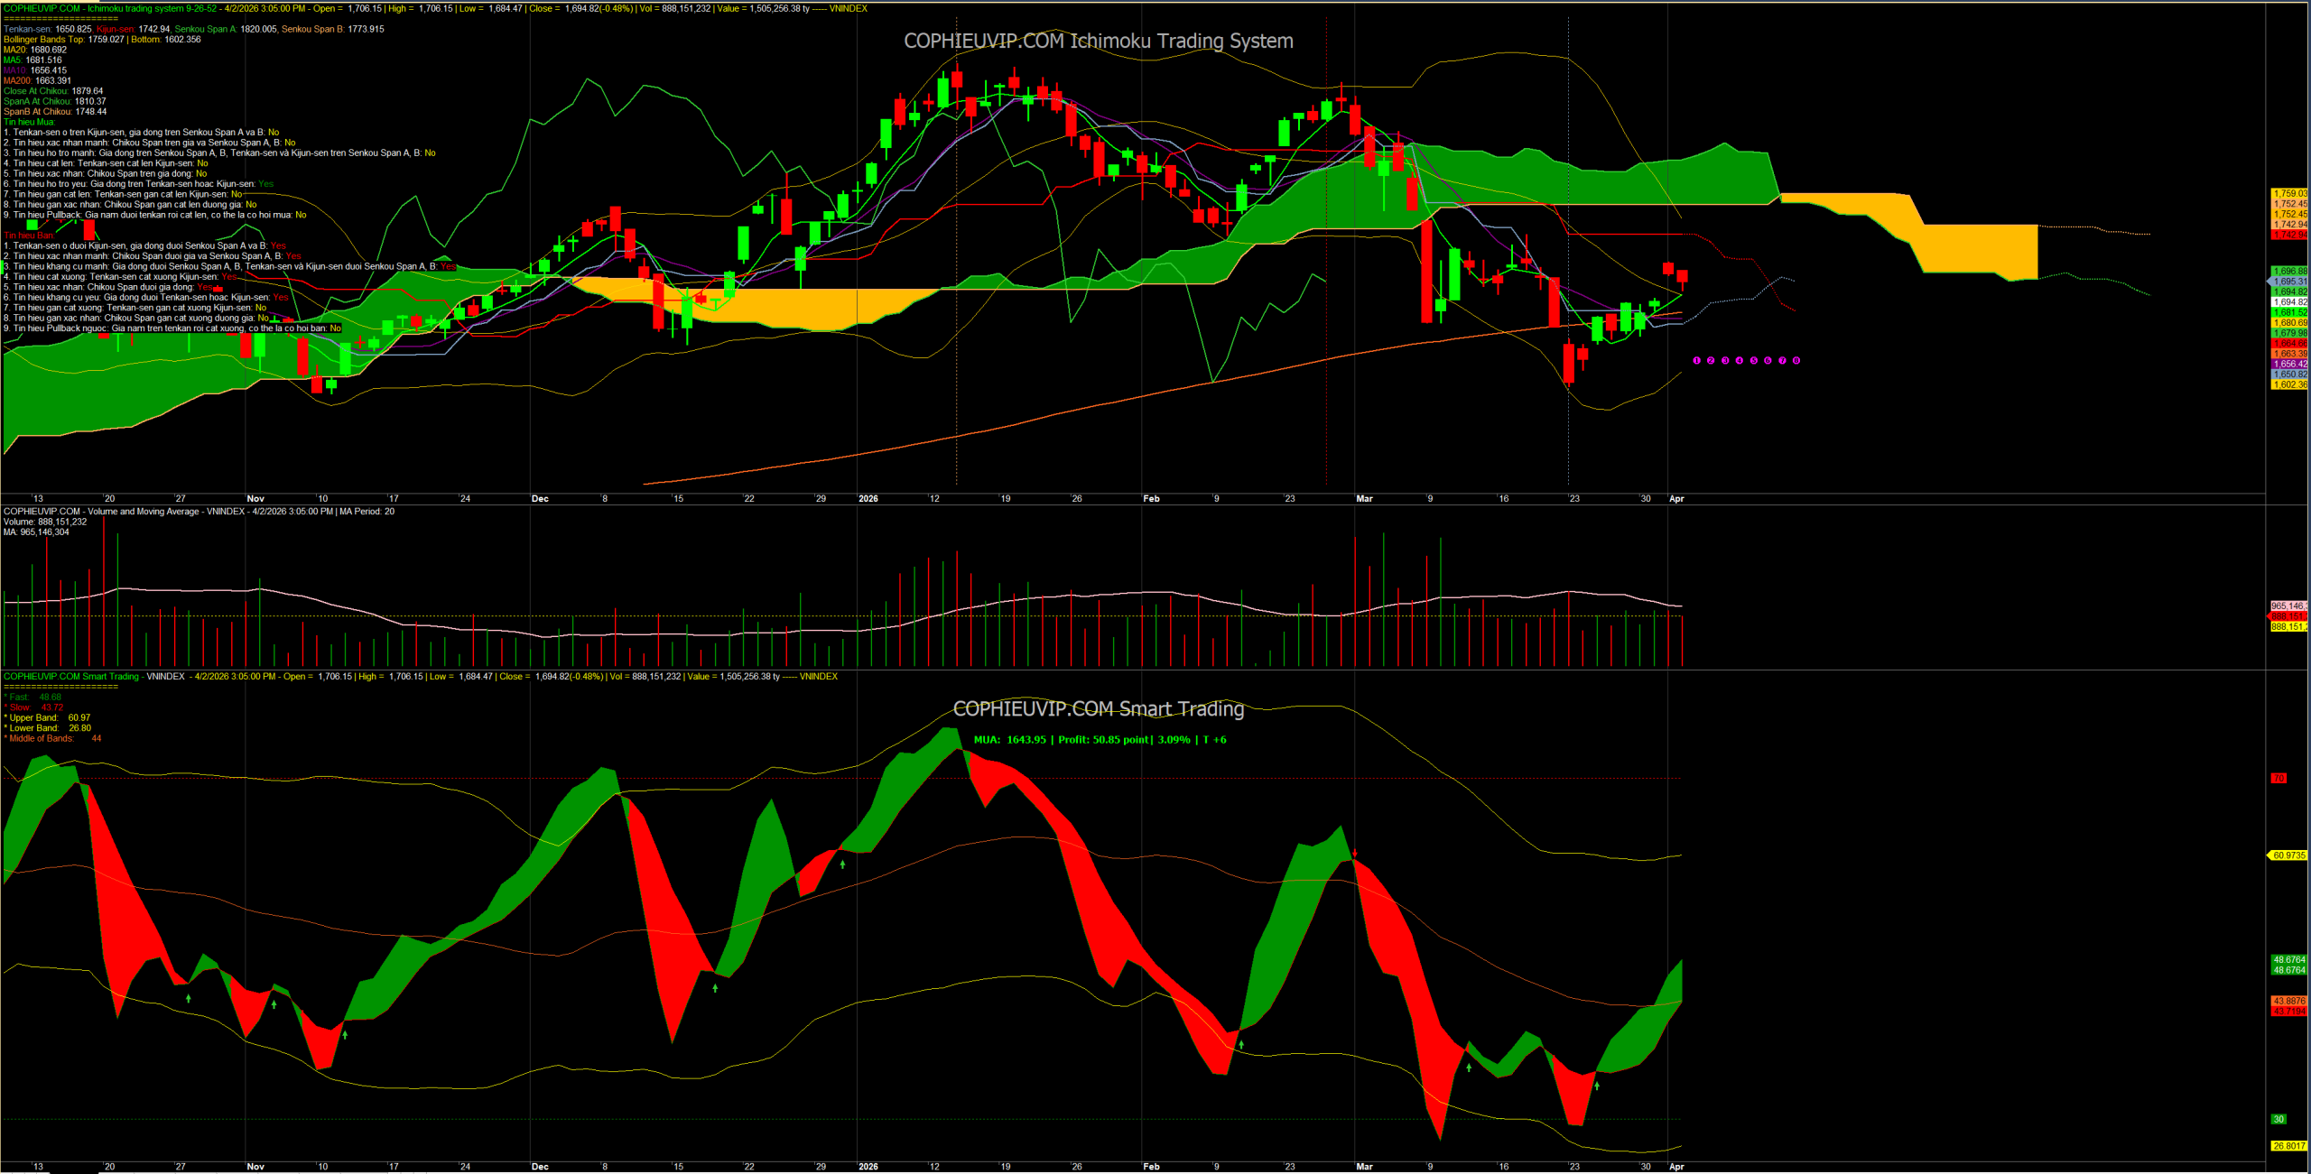Click the COPHIEUVIP.COM Ichimoku Trading System title
Screen dimensions: 2311x1174
[x=1099, y=42]
